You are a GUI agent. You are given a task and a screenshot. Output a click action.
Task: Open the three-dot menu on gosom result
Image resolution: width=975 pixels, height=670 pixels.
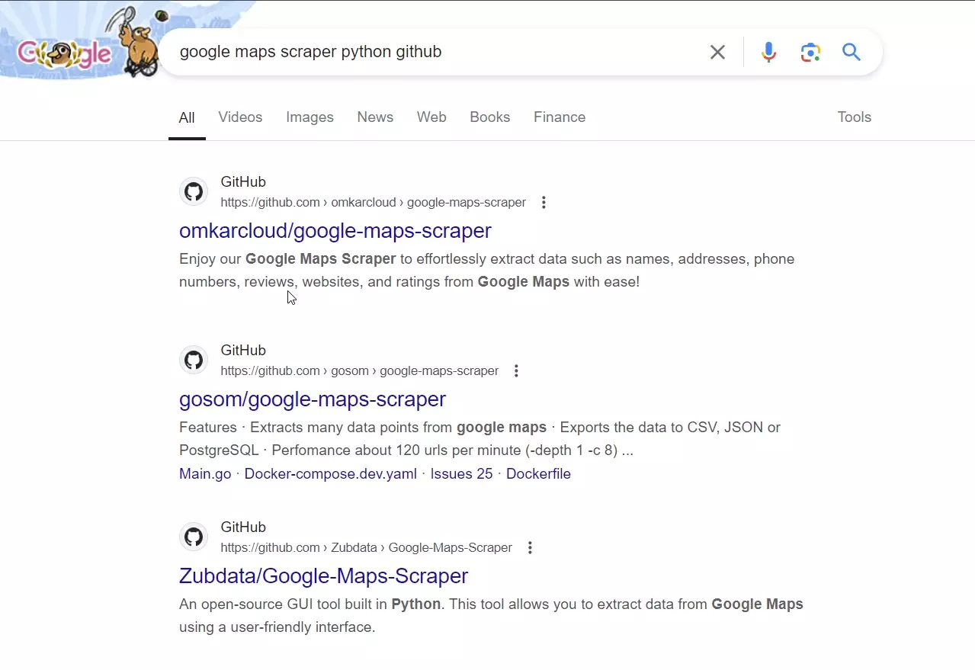516,370
